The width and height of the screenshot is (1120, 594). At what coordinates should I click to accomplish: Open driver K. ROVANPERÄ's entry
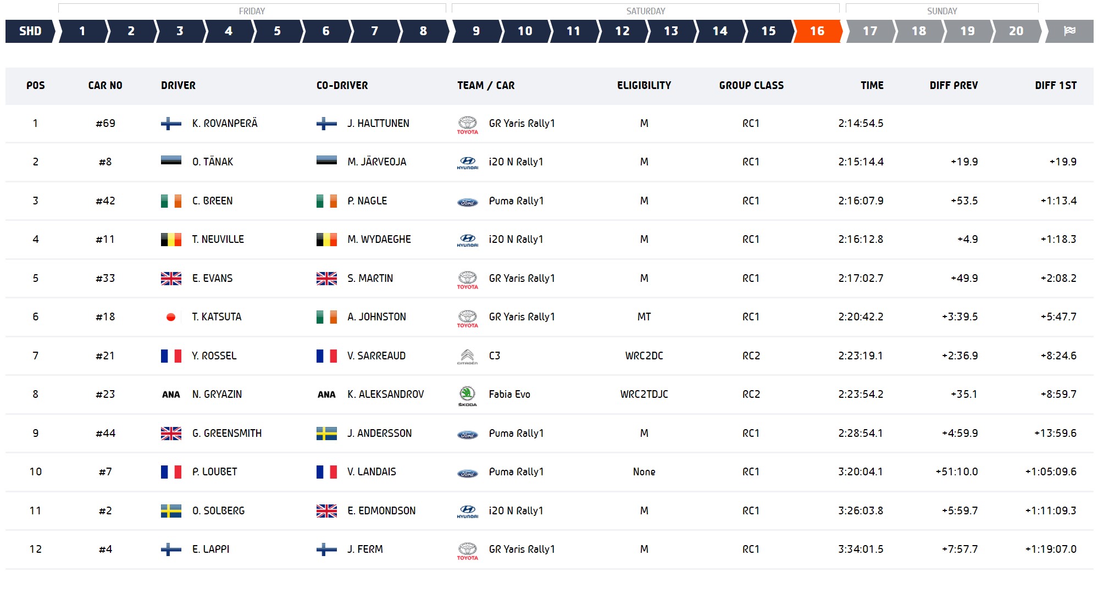(x=225, y=124)
